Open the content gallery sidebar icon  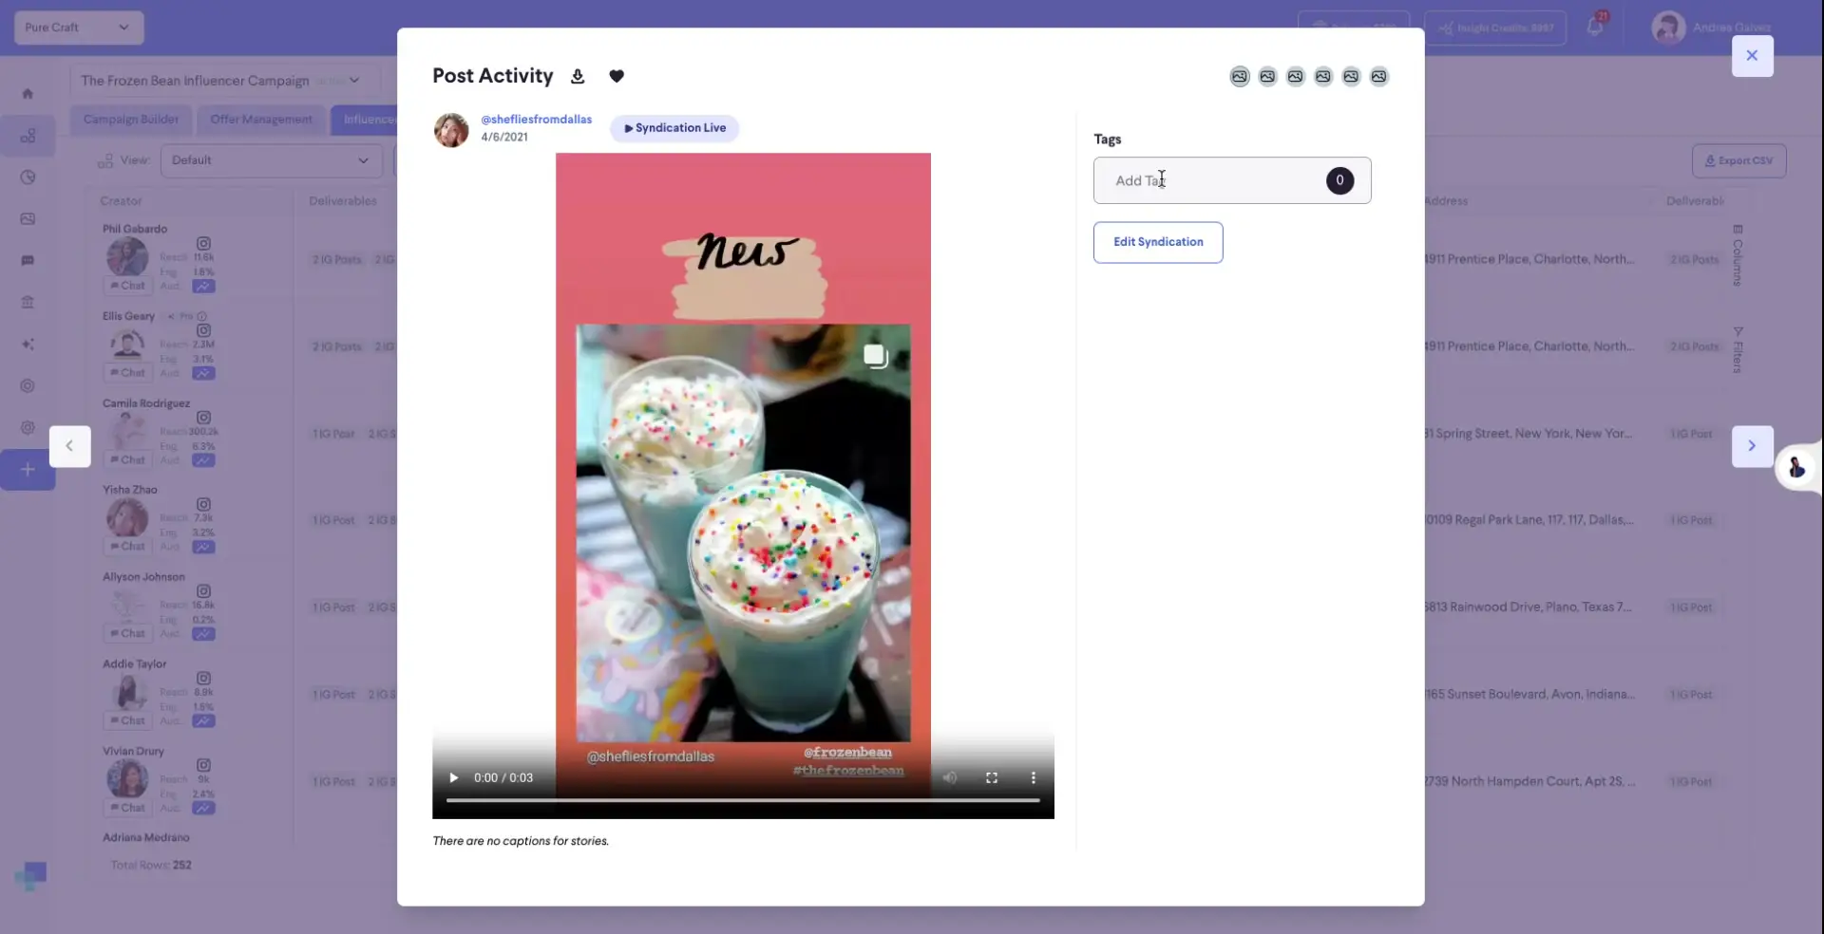point(28,219)
